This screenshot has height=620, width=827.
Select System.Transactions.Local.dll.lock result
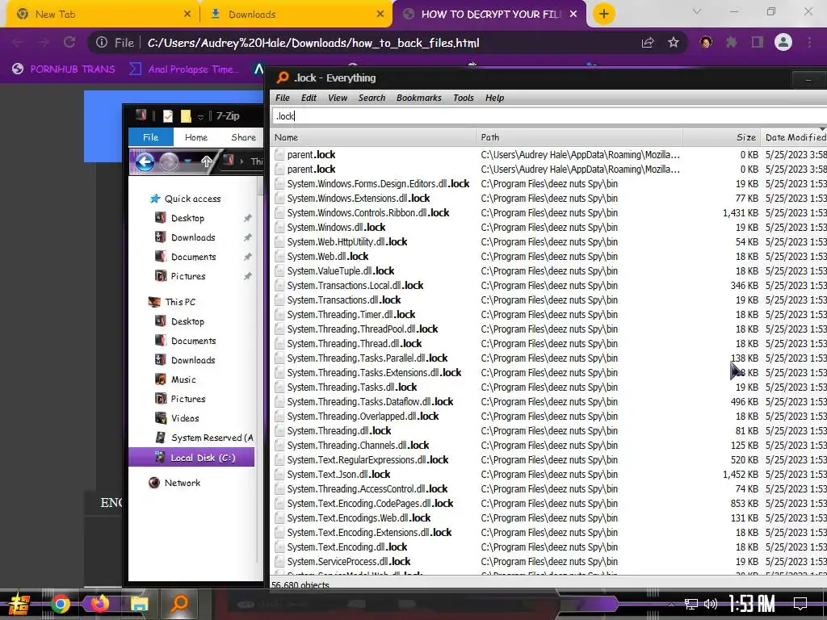pyautogui.click(x=355, y=285)
